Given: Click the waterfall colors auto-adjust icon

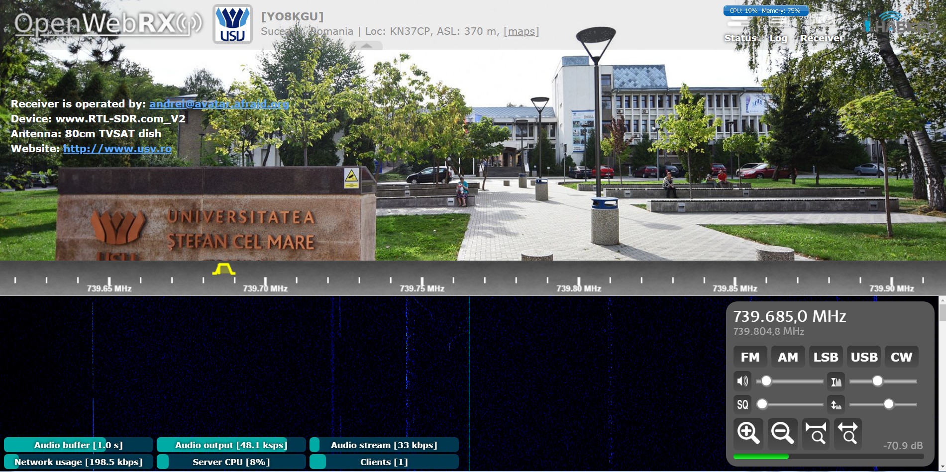Looking at the screenshot, I should click(836, 381).
